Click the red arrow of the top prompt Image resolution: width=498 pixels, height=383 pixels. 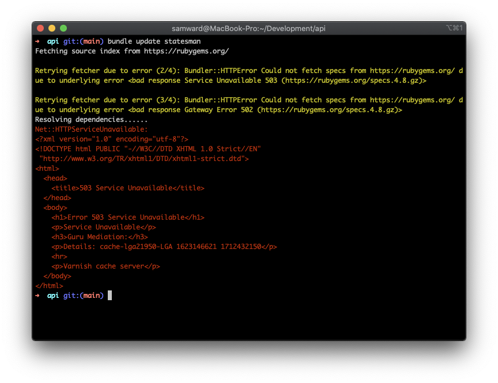[x=37, y=41]
